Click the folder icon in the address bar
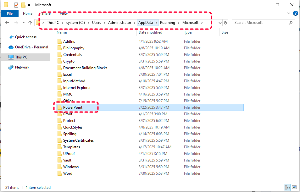Image resolution: width=300 pixels, height=192 pixels. (38, 23)
